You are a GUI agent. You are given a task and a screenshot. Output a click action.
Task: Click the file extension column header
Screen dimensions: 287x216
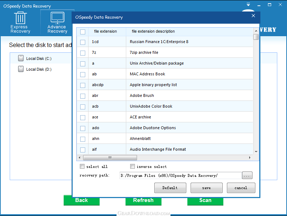pos(107,32)
